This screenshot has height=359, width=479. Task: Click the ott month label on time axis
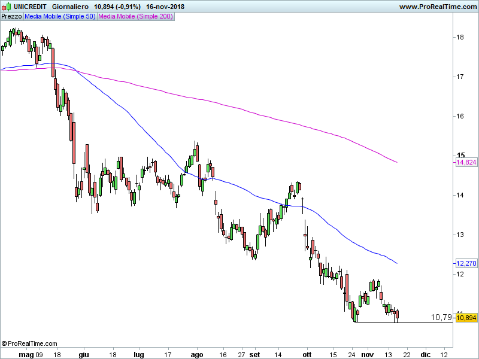307,354
